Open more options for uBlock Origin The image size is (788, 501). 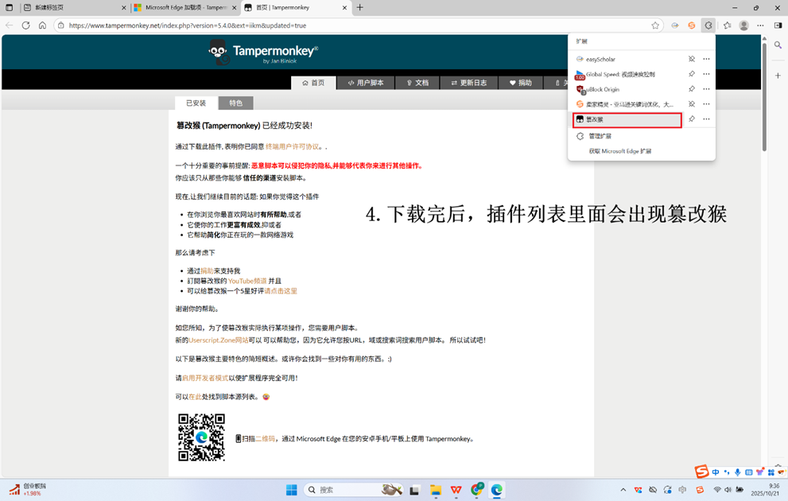pos(705,89)
